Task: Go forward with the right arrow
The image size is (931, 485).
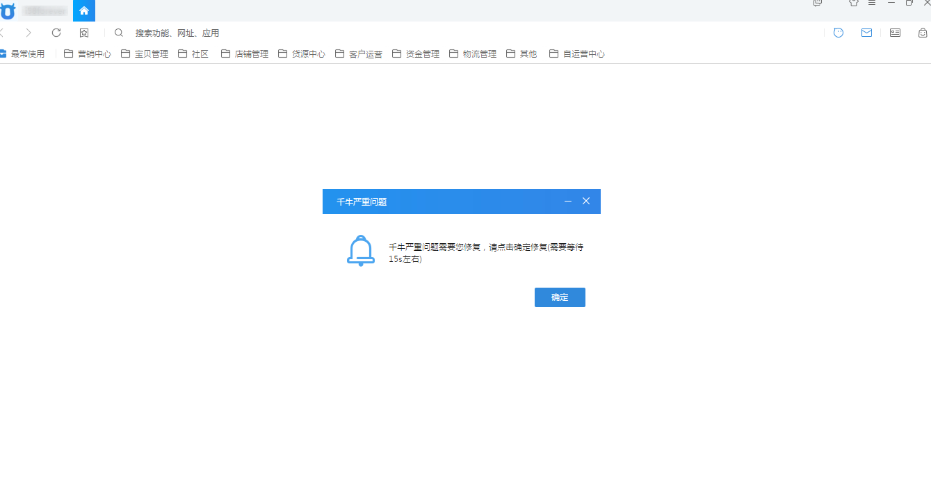Action: [x=29, y=33]
